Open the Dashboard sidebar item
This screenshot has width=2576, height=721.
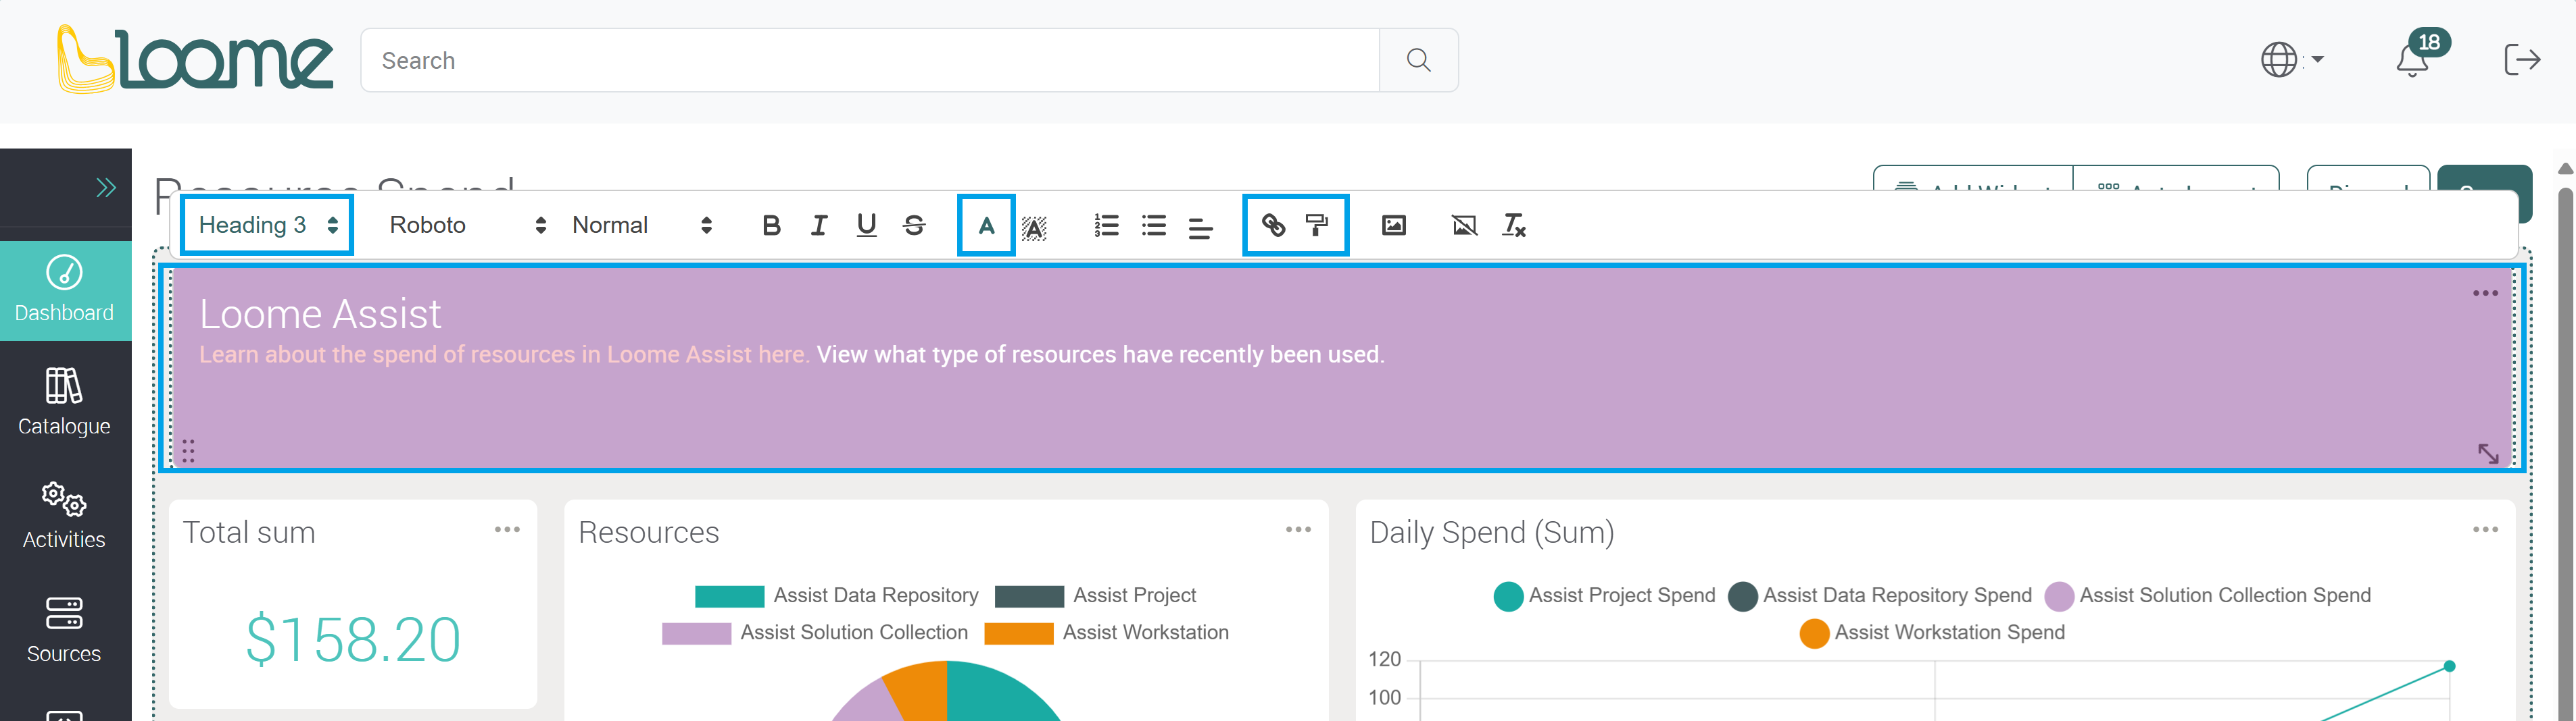coord(65,290)
